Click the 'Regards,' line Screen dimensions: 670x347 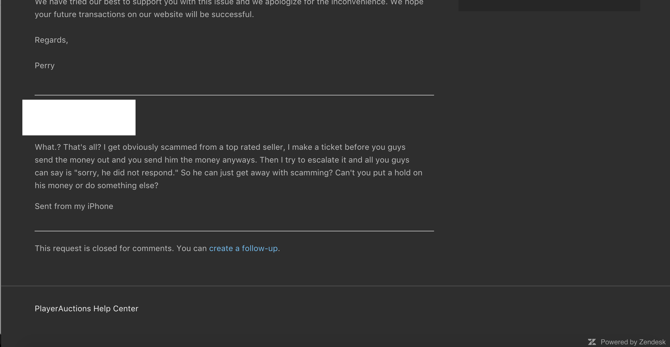click(x=51, y=40)
